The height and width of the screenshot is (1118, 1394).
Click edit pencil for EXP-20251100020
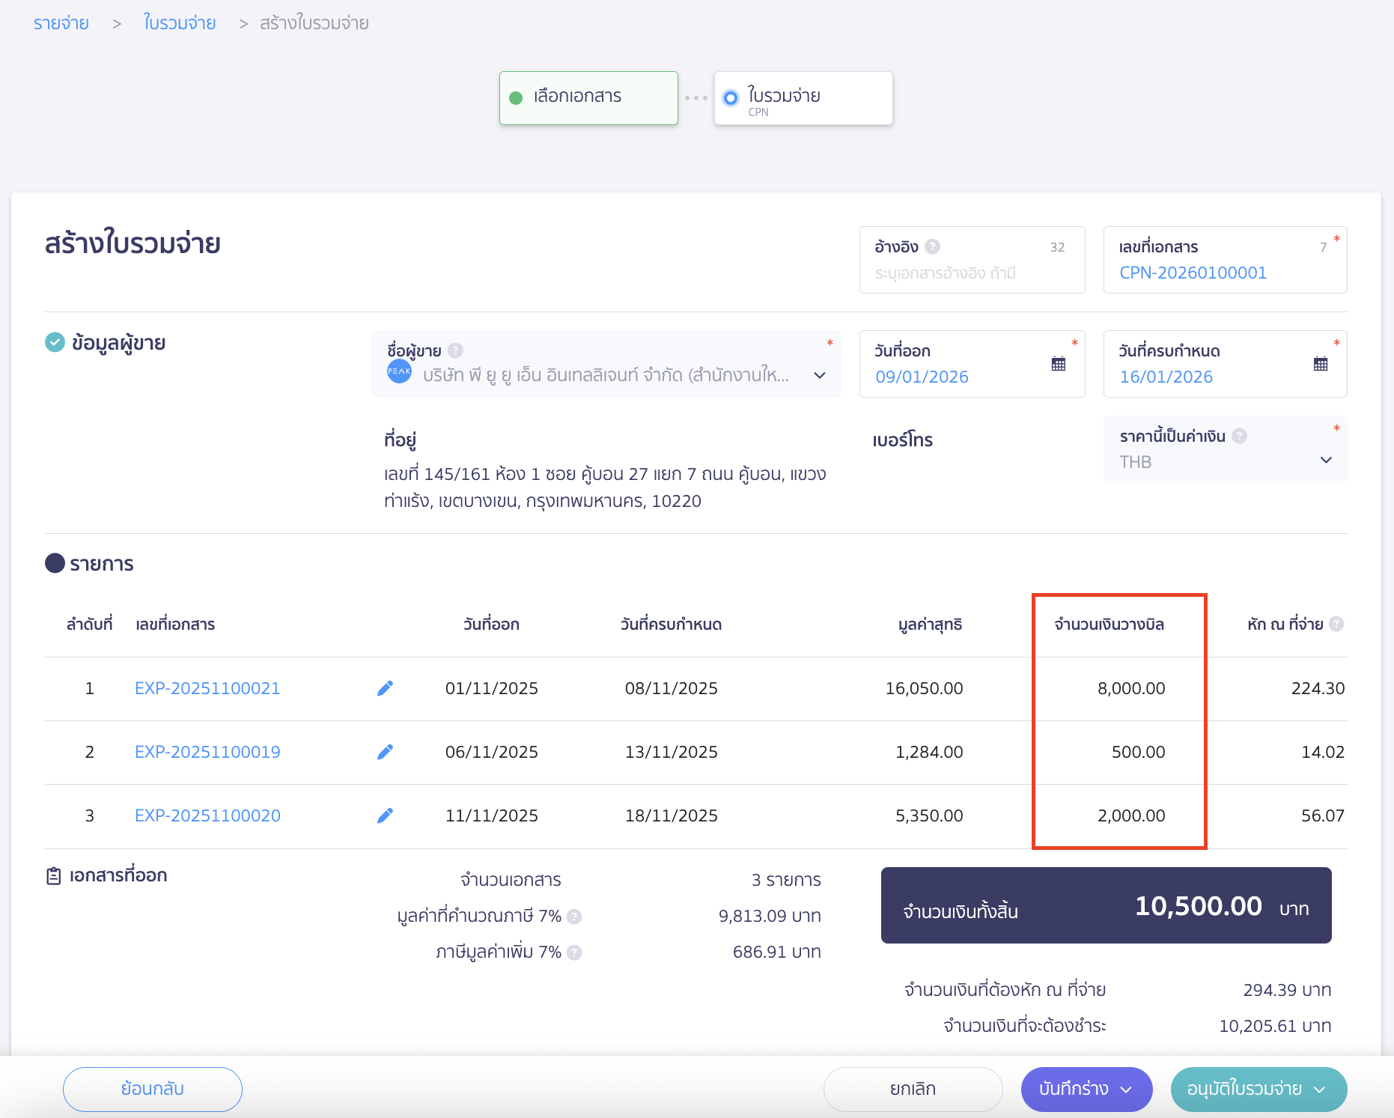coord(385,815)
